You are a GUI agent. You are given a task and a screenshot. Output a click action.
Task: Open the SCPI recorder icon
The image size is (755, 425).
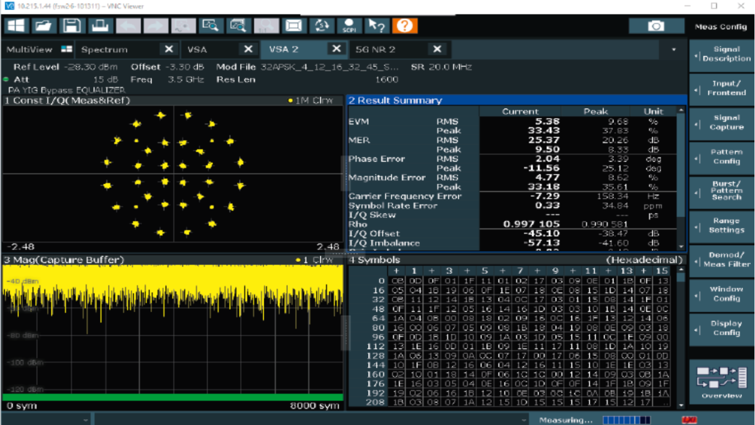pyautogui.click(x=349, y=25)
